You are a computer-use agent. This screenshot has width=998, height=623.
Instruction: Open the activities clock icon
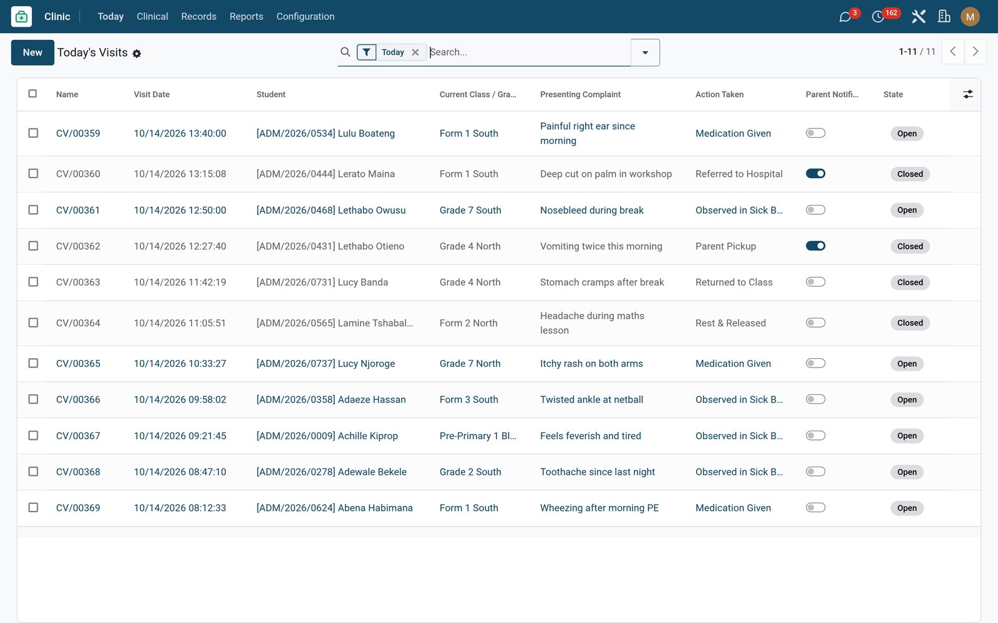(x=878, y=17)
